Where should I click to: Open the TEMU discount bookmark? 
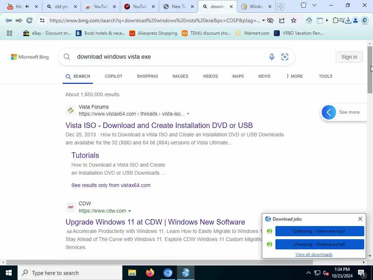(x=206, y=33)
